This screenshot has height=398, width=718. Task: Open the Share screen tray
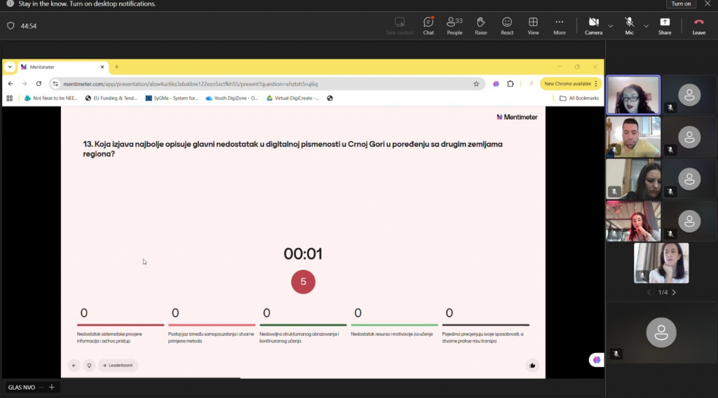tap(665, 25)
